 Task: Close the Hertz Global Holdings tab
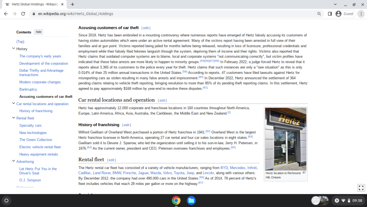tap(62, 4)
